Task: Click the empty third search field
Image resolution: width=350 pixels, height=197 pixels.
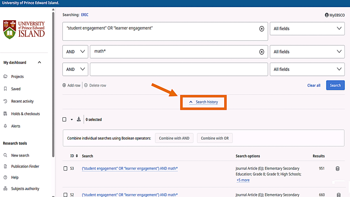Action: click(178, 69)
